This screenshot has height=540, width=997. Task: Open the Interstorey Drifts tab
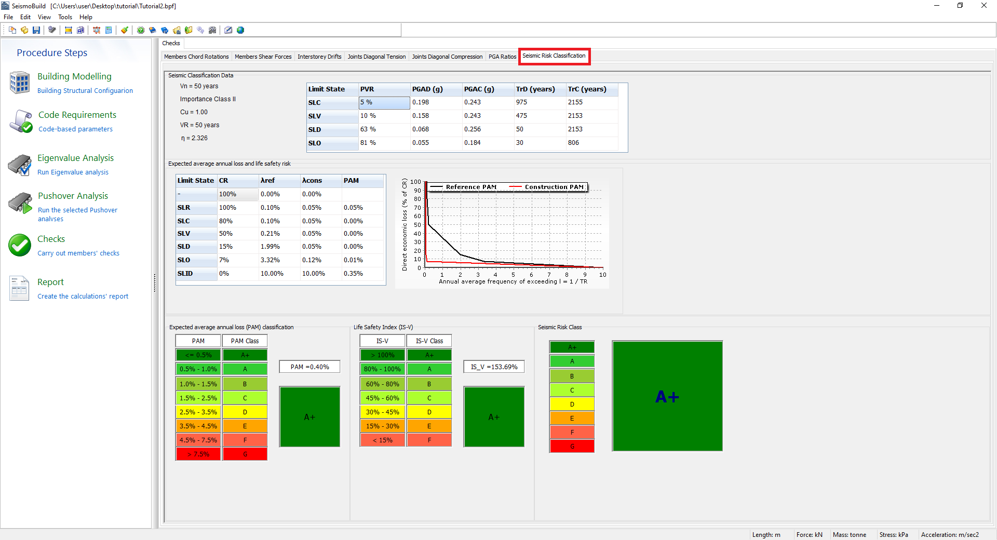[319, 57]
